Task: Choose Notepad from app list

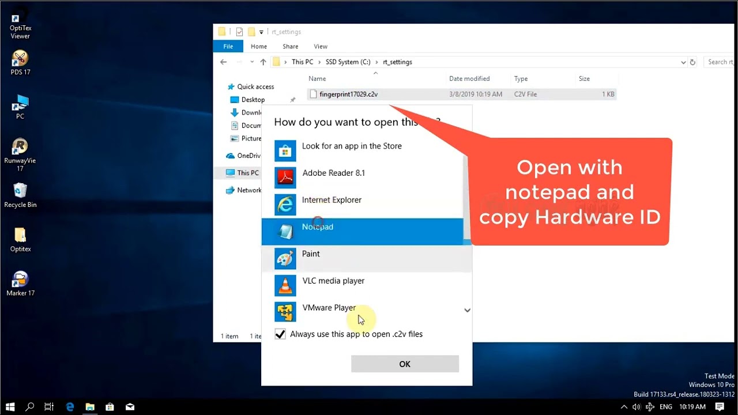Action: tap(363, 232)
